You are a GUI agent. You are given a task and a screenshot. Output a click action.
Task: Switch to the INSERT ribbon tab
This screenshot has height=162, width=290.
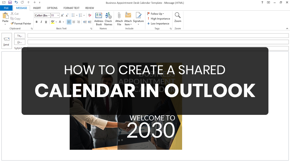(37, 8)
